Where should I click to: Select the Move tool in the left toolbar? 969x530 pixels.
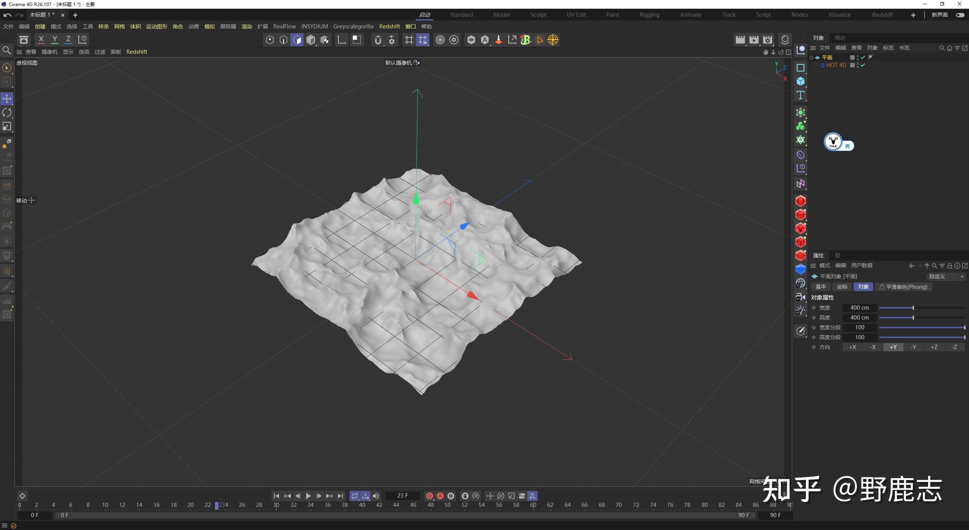[6, 99]
